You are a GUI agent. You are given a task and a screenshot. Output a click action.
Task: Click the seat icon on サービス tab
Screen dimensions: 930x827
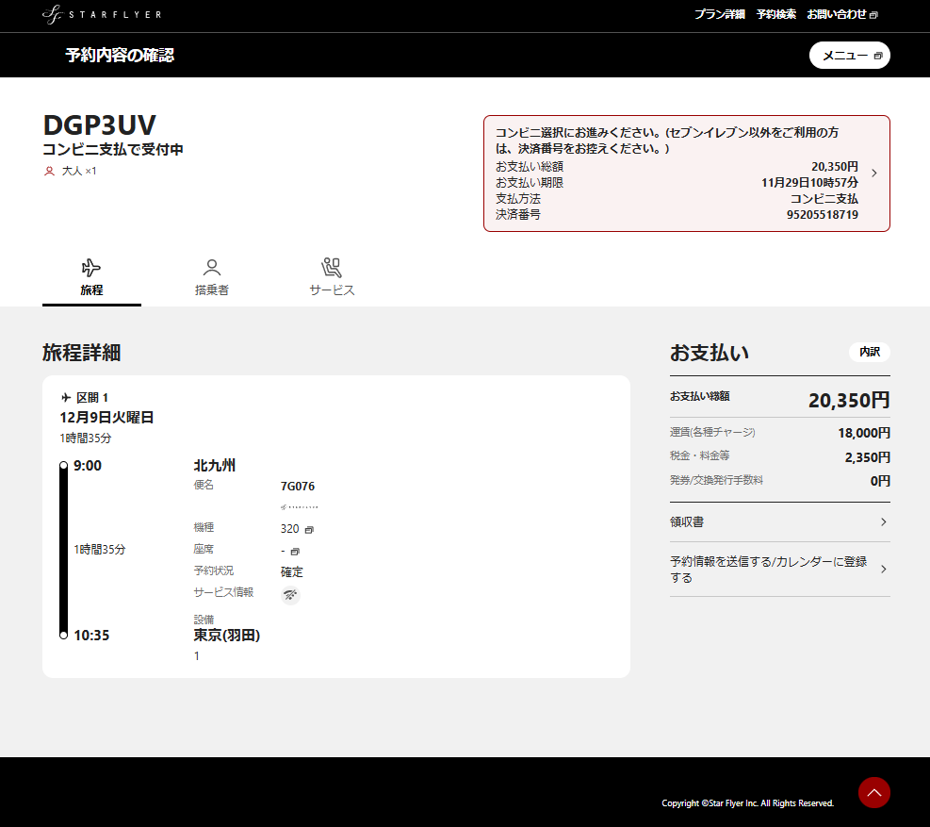click(332, 268)
